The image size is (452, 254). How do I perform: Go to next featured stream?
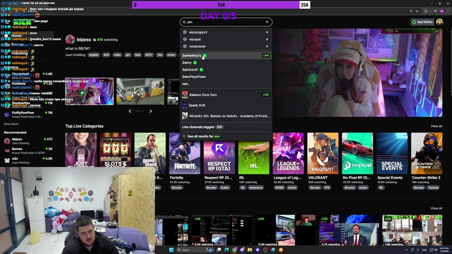click(x=150, y=111)
